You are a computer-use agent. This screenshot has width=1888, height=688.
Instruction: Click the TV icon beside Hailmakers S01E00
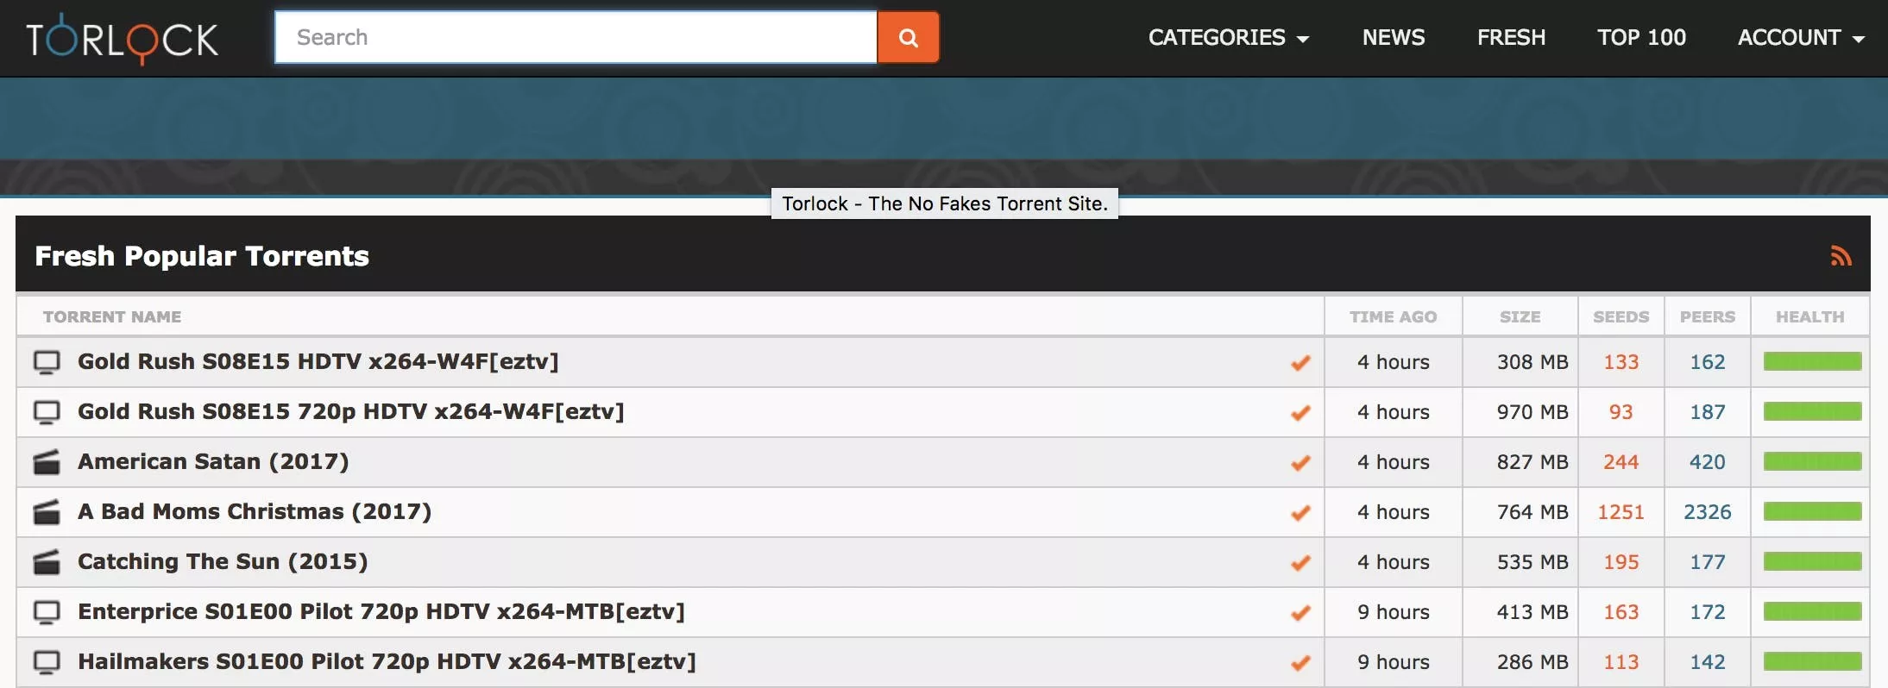click(47, 662)
